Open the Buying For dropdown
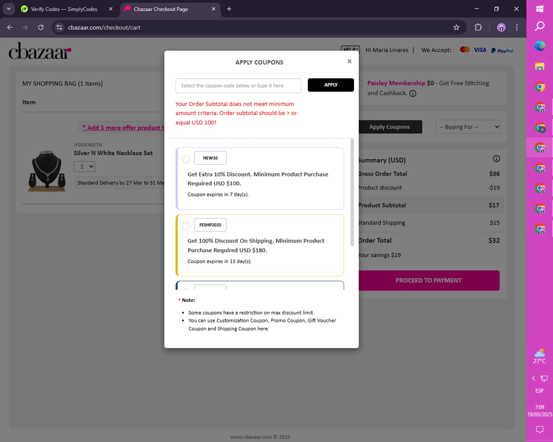Viewport: 553px width, 442px height. (468, 127)
